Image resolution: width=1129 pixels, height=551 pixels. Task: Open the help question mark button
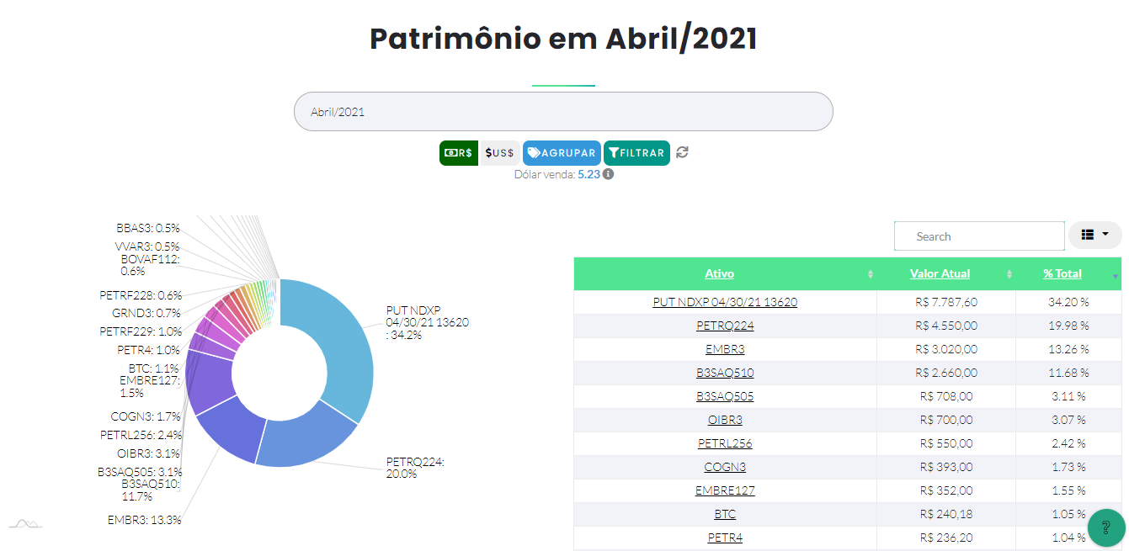[x=1106, y=527]
